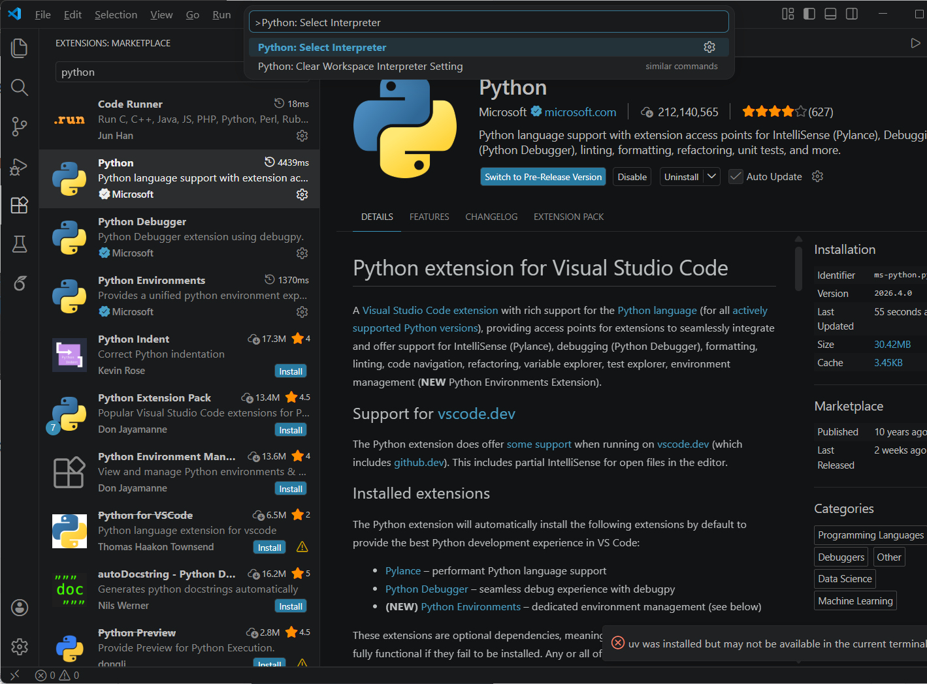The image size is (927, 684).
Task: Switch to the EXTENSION PACK tab
Action: tap(568, 217)
